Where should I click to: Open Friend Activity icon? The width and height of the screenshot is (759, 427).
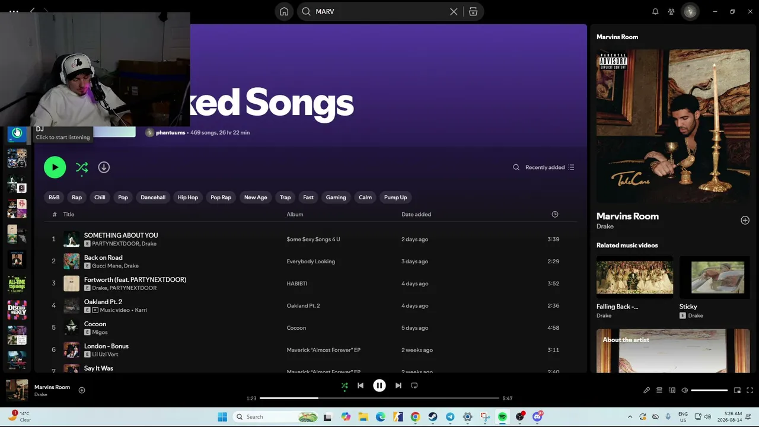pyautogui.click(x=671, y=11)
